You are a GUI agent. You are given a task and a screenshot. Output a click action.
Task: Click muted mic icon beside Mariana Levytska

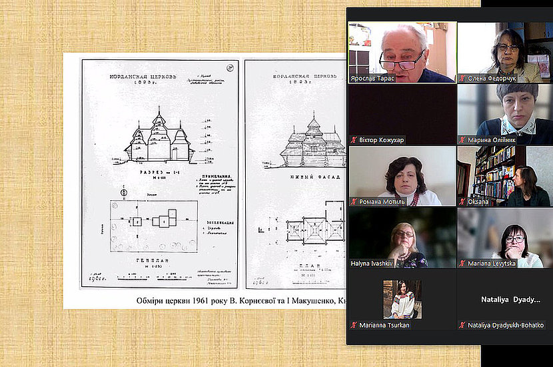(462, 264)
